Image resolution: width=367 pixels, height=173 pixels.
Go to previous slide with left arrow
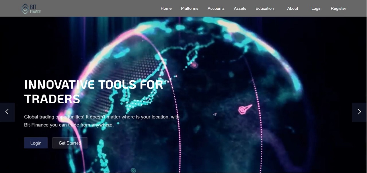(x=7, y=112)
